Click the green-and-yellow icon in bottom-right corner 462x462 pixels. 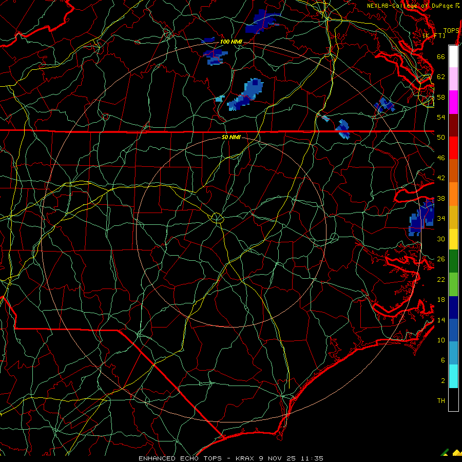(x=445, y=452)
